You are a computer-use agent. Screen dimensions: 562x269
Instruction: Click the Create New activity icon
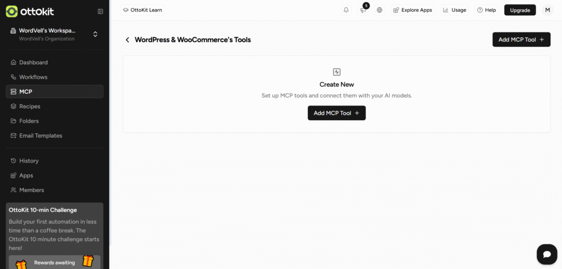click(336, 72)
